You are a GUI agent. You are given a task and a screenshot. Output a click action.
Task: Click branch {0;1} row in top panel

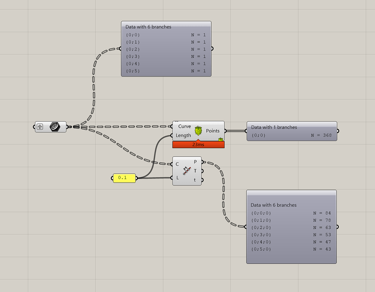(166, 42)
